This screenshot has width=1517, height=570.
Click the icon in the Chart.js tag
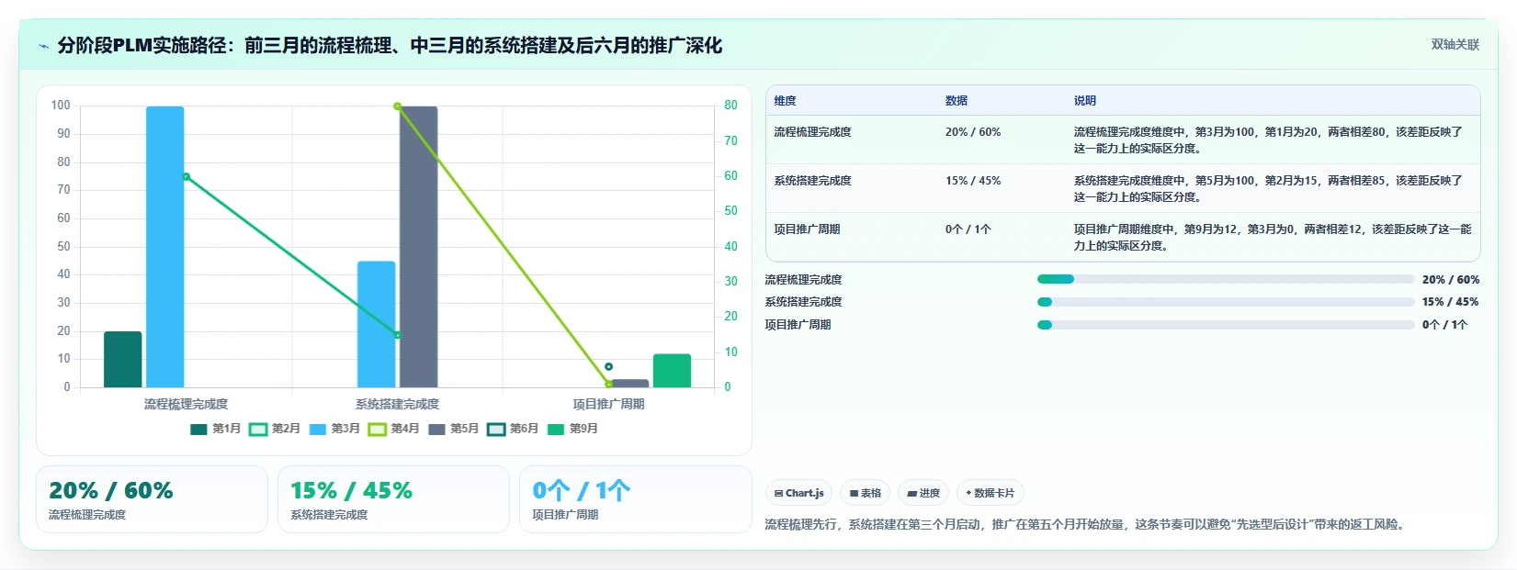click(x=778, y=494)
